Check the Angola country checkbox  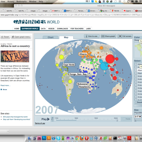(136, 82)
